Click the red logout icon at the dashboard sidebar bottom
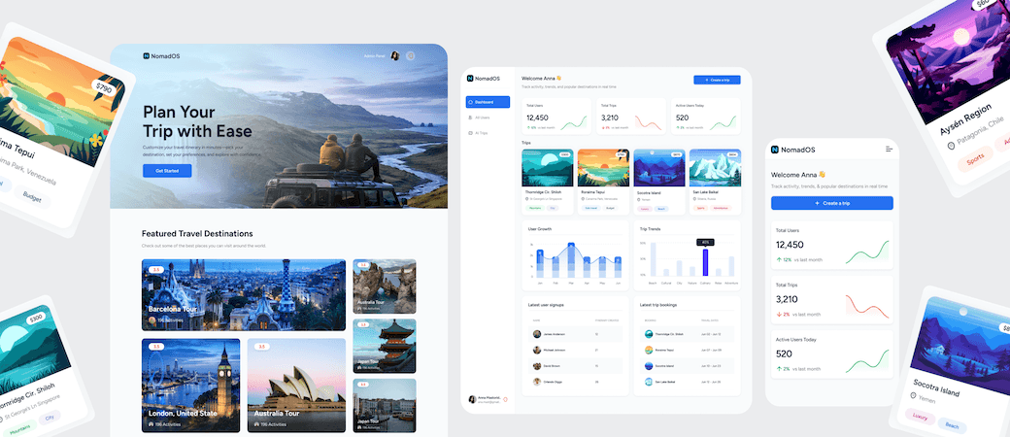 tap(506, 400)
